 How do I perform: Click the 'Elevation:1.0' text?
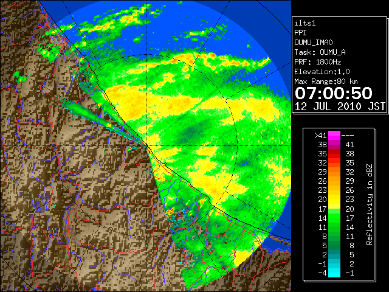tap(322, 72)
